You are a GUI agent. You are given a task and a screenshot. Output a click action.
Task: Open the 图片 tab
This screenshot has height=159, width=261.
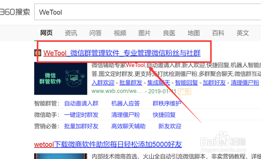(x=144, y=33)
